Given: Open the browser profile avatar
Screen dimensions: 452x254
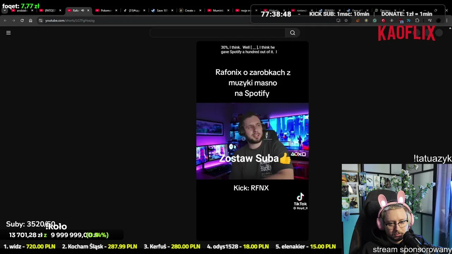Looking at the screenshot, I should [x=439, y=20].
